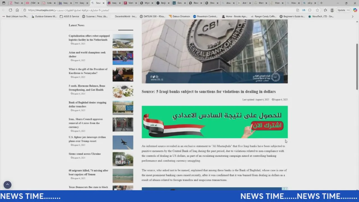Click the site info lock icon in address bar
359x202 pixels.
click(25, 10)
